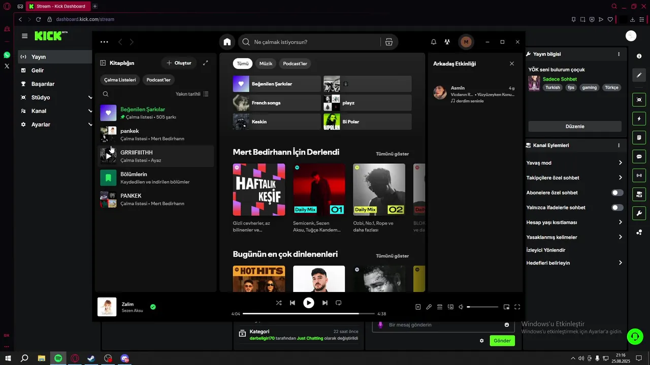Image resolution: width=650 pixels, height=365 pixels.
Task: Open Beğenilen Şarkılar in library list
Action: click(x=155, y=113)
